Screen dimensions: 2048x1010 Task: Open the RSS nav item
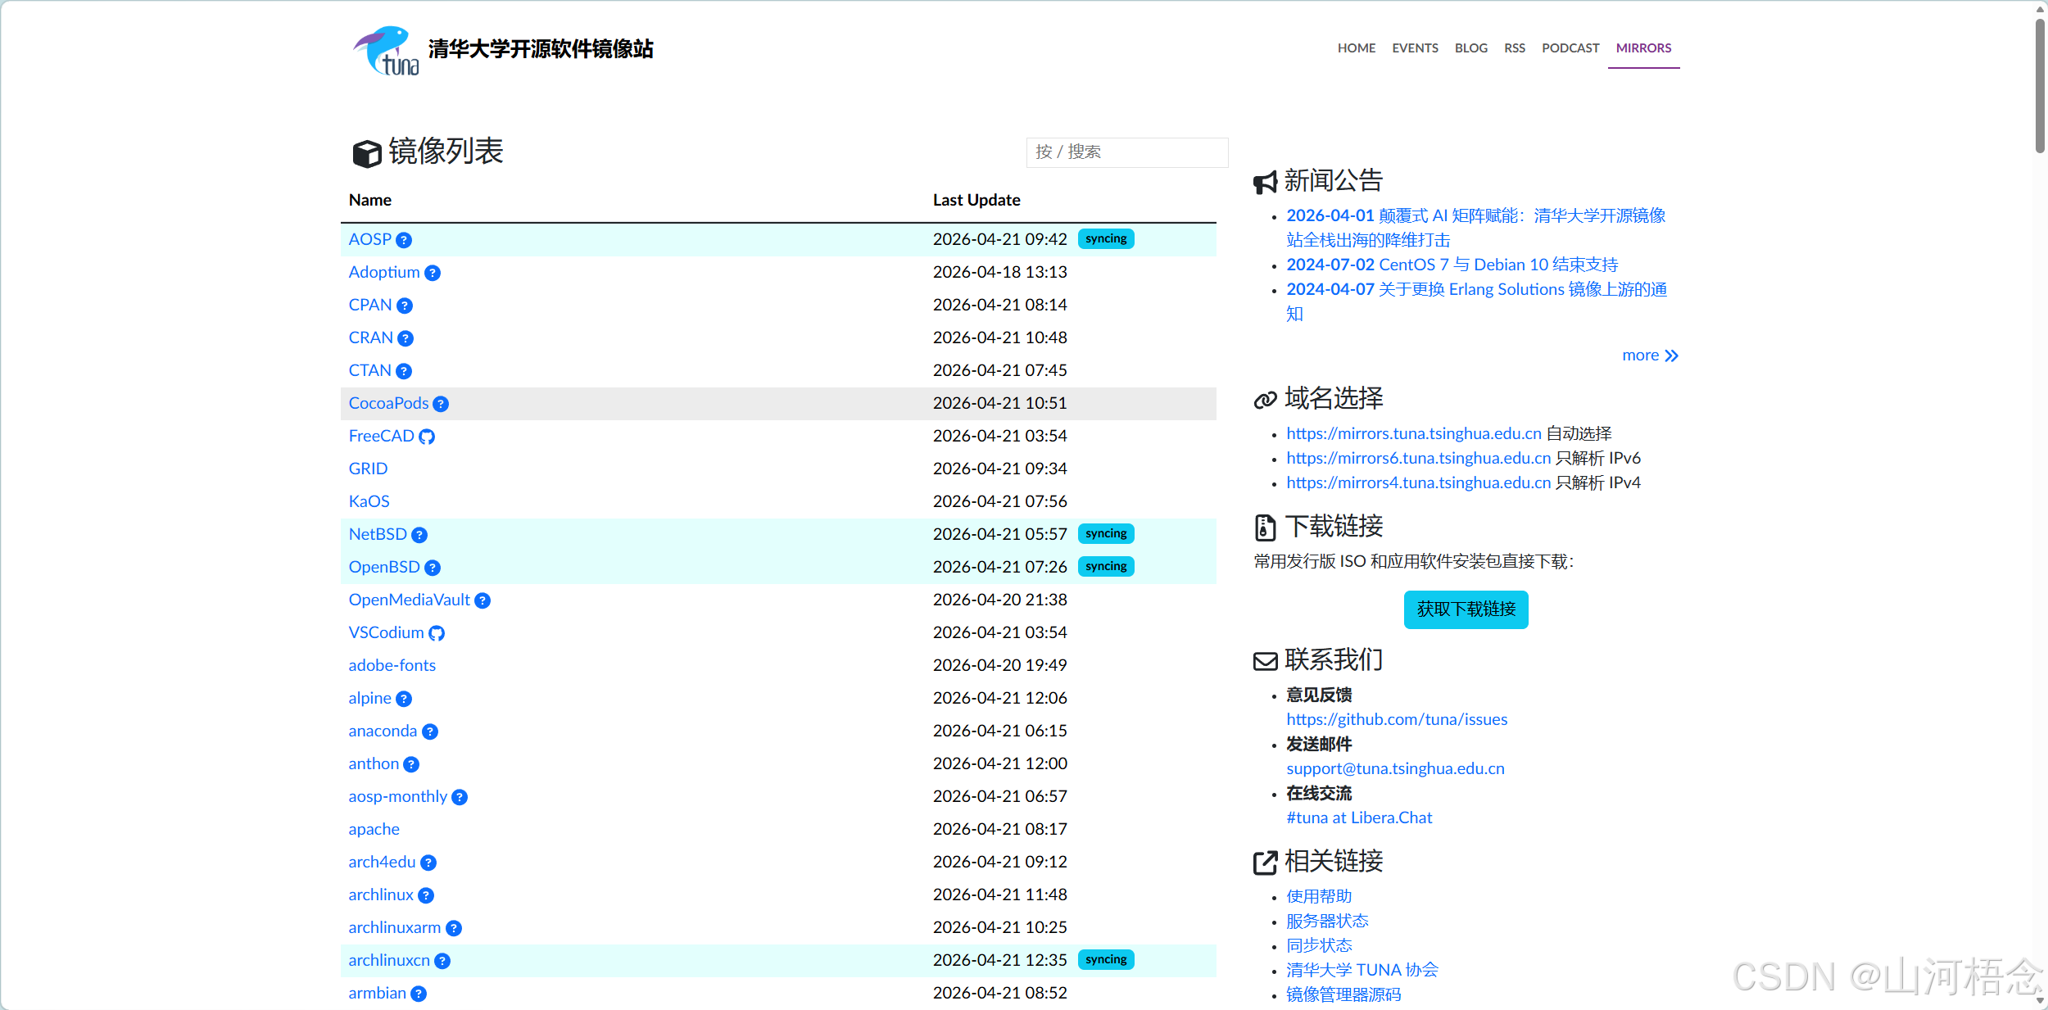(x=1515, y=48)
